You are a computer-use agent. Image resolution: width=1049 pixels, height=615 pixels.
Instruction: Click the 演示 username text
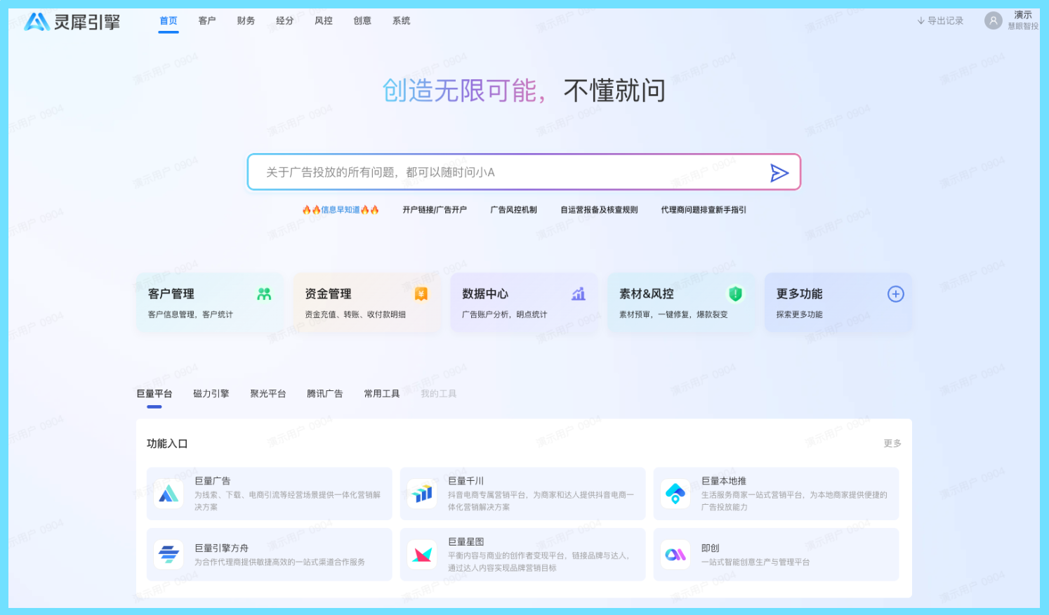[1023, 15]
